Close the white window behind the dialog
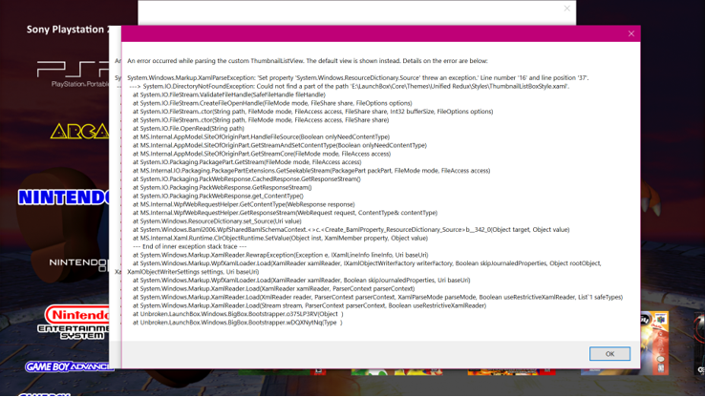 click(x=567, y=8)
